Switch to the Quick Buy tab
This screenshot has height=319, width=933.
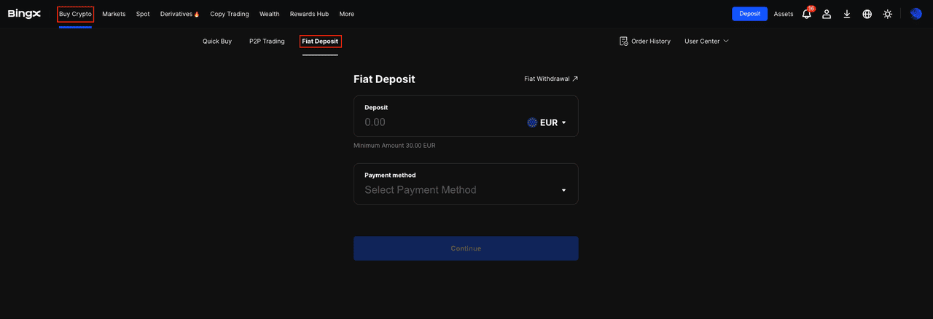tap(217, 42)
